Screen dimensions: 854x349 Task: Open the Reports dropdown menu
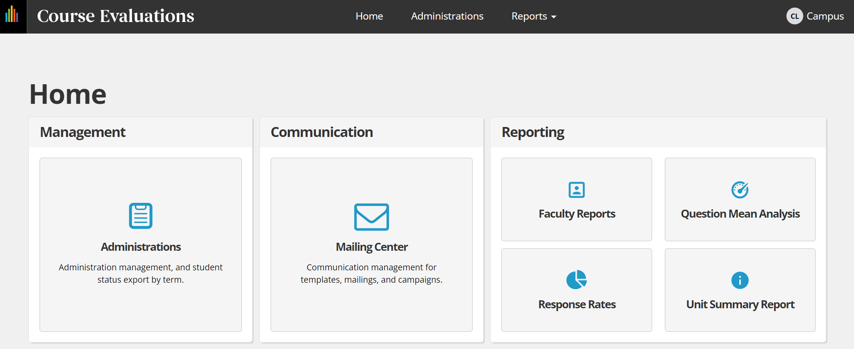point(534,16)
